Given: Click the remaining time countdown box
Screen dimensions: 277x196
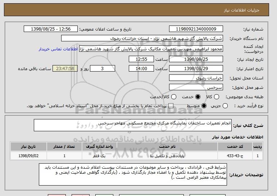Looking at the screenshot, I should pos(65,68).
